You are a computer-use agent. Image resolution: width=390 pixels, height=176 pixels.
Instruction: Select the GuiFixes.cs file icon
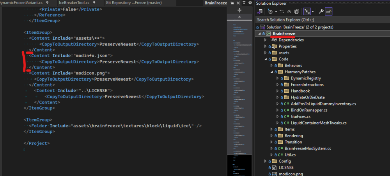[x=286, y=116]
